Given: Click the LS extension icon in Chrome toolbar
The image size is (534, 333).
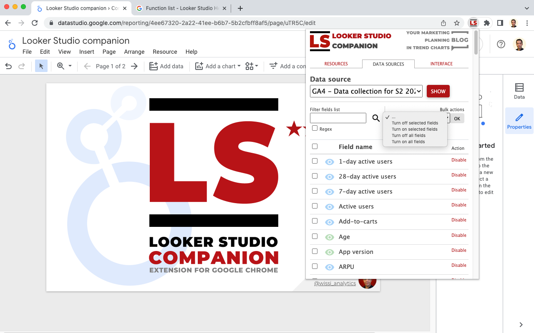Looking at the screenshot, I should point(473,23).
